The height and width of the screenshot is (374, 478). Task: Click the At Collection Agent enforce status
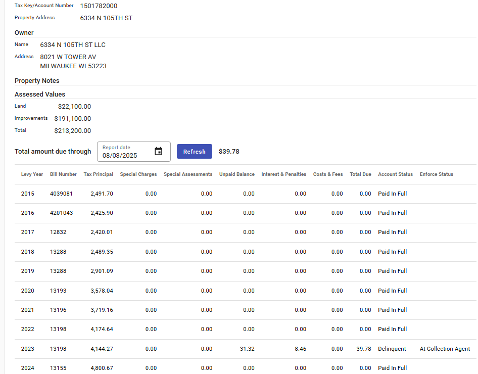(445, 349)
